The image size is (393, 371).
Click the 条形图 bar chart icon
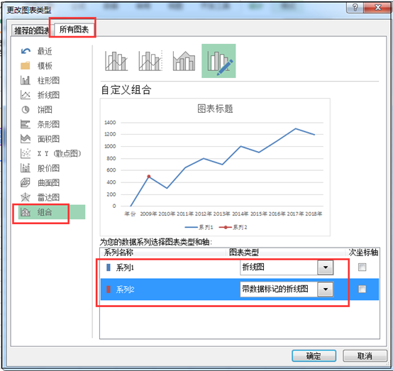[x=26, y=124]
